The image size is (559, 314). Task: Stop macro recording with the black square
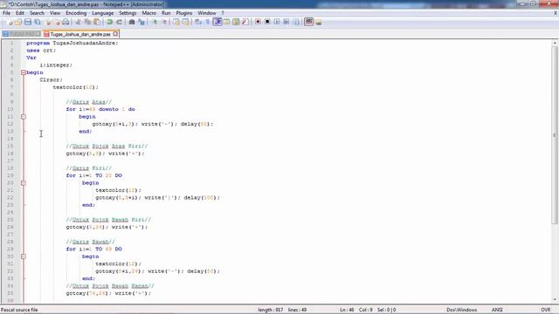(x=267, y=22)
